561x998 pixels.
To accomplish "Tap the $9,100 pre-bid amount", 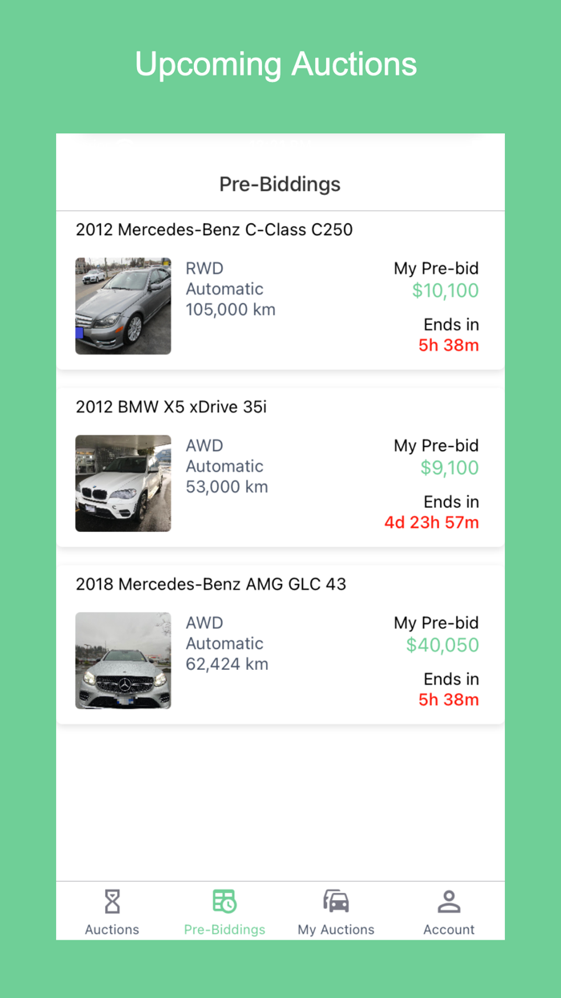I will coord(450,468).
